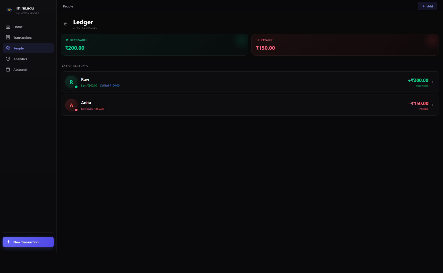Click the Home house icon

(x=8, y=27)
